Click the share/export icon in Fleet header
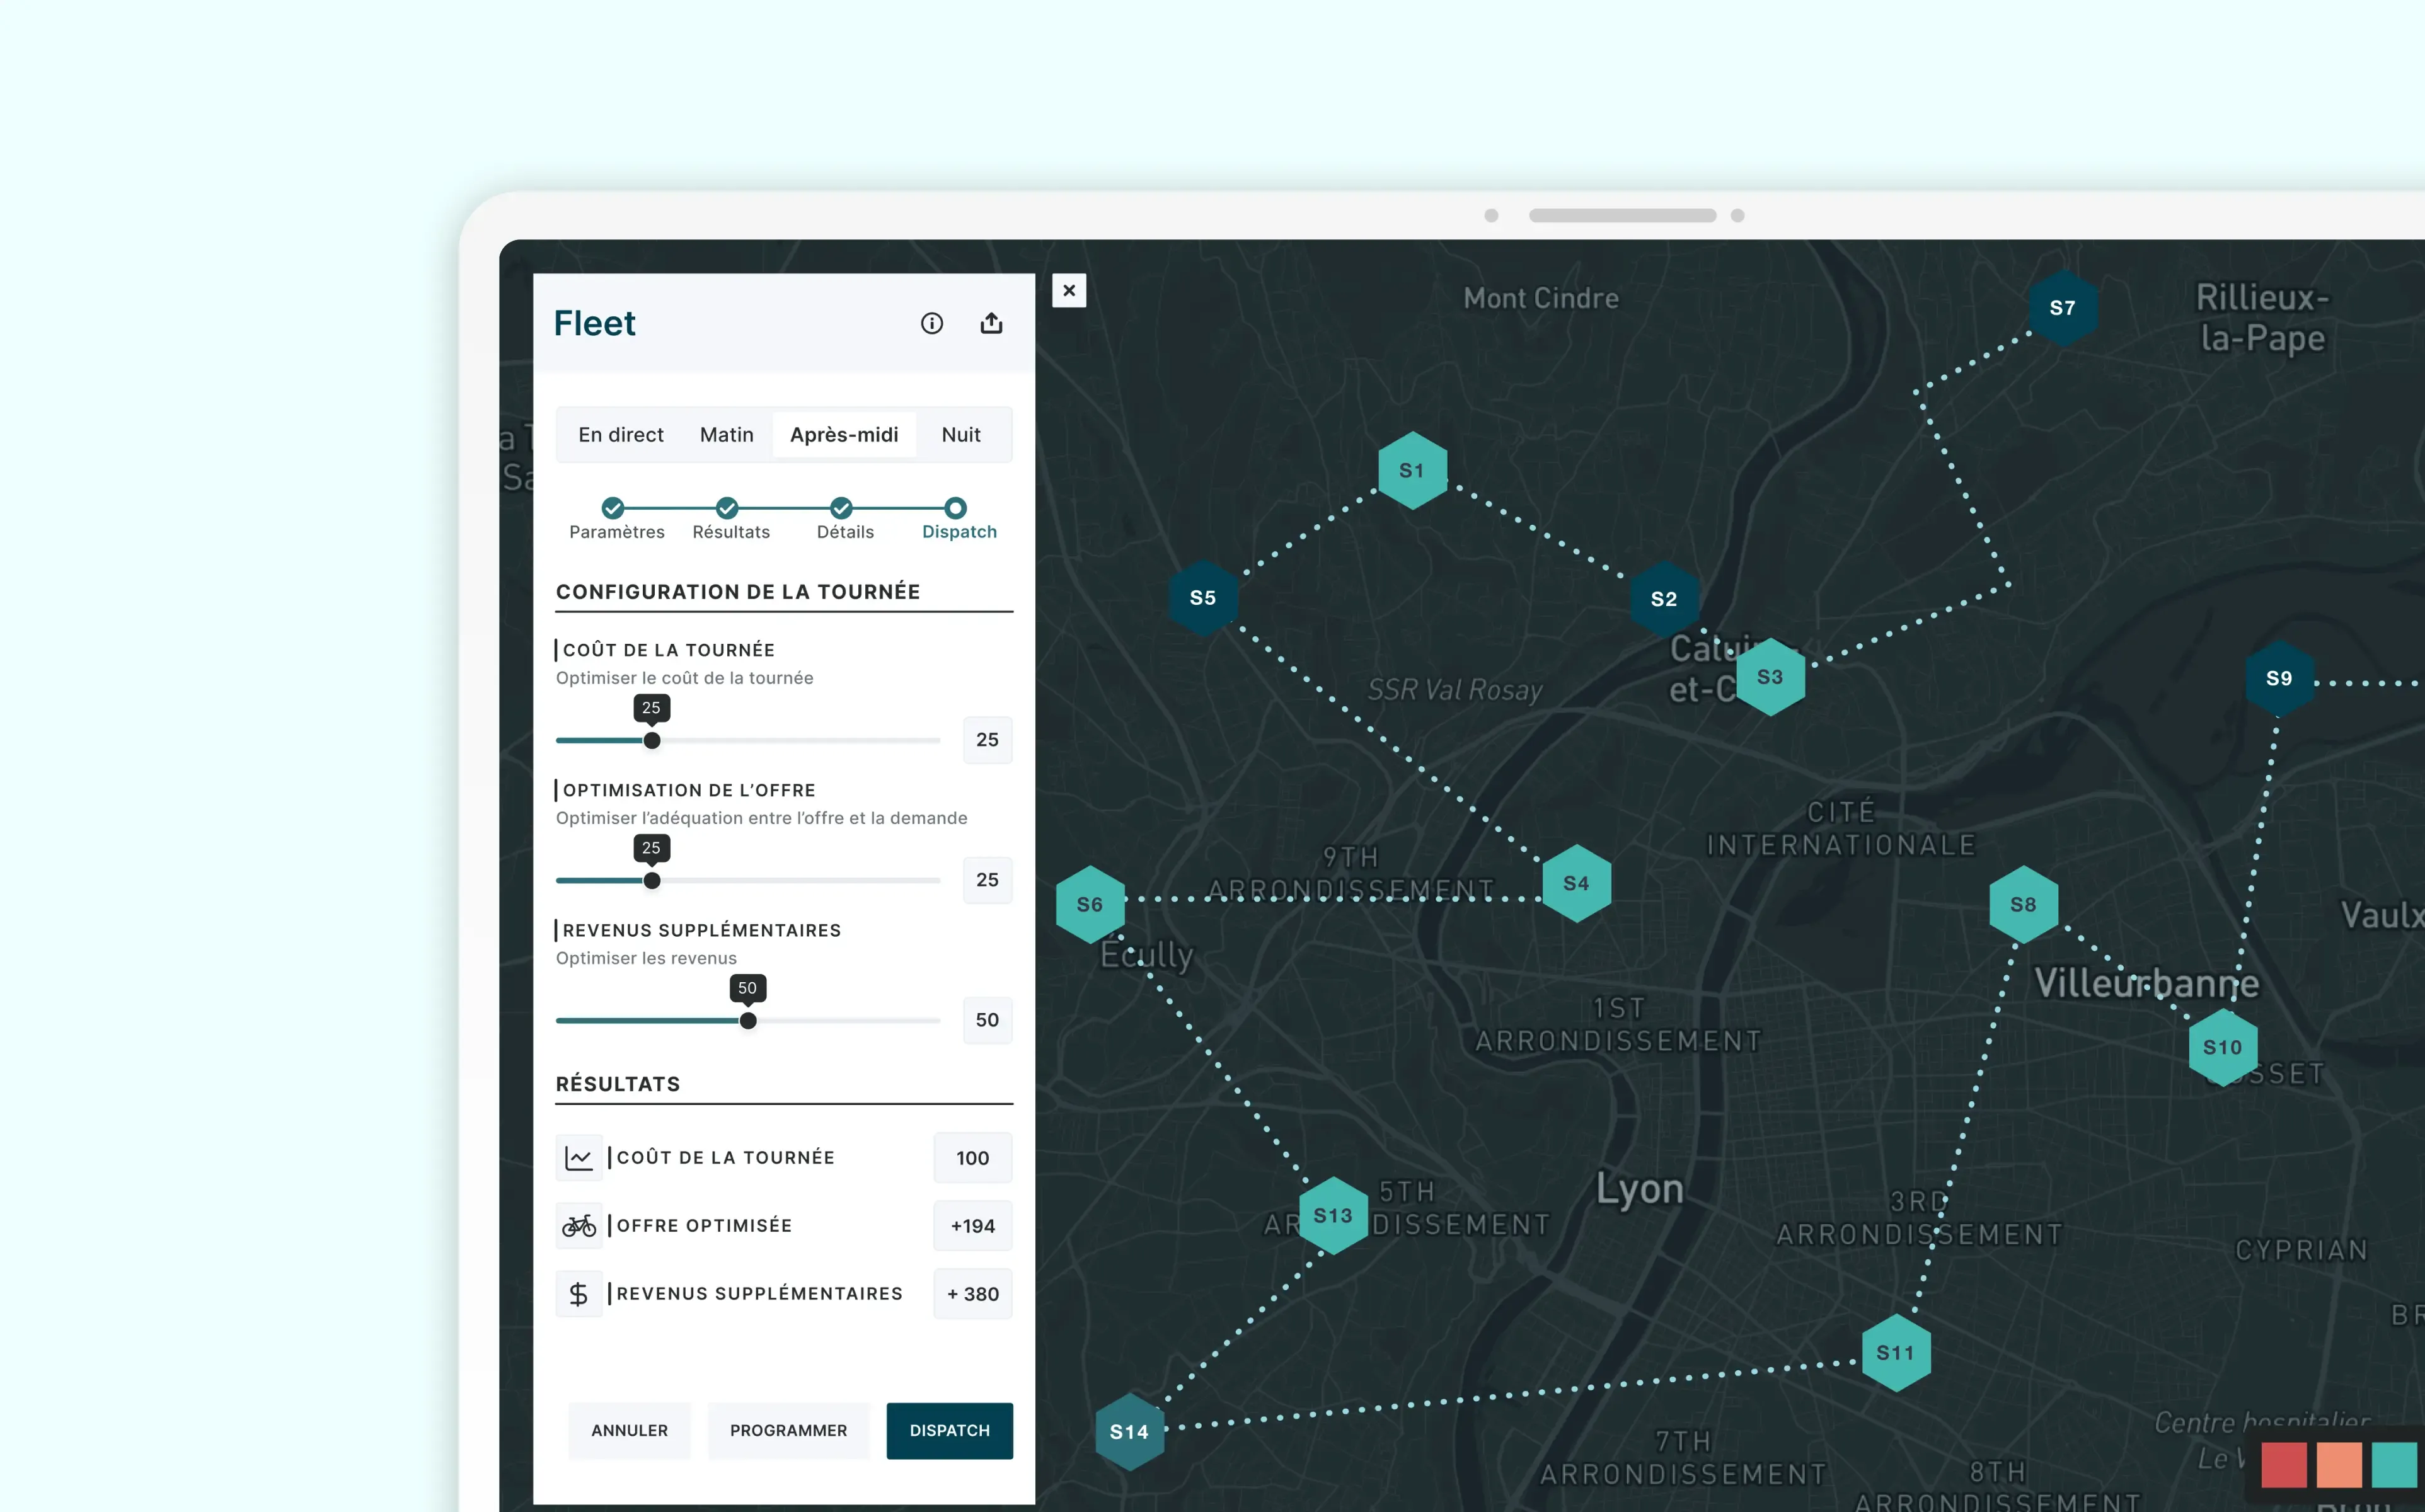Viewport: 2425px width, 1512px height. click(x=991, y=323)
